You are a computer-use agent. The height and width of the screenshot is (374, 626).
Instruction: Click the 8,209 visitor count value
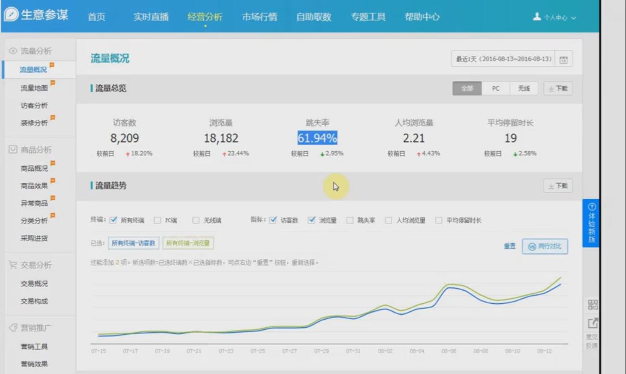(124, 139)
